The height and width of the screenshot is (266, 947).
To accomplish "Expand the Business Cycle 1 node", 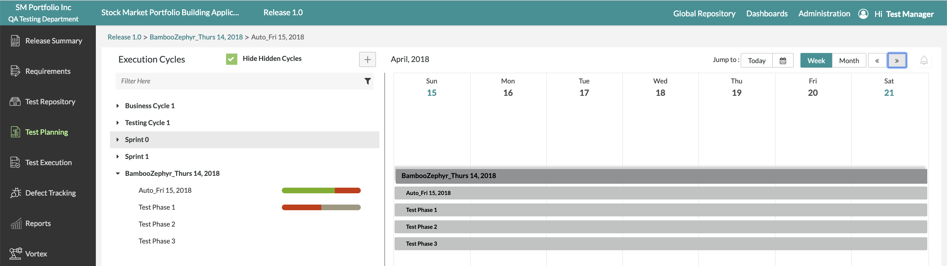I will click(x=118, y=106).
